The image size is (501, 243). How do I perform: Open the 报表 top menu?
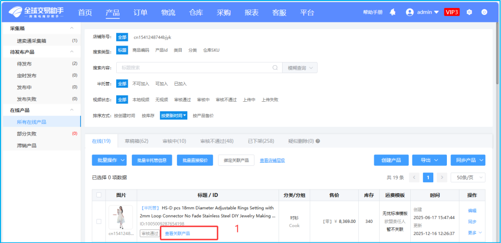pos(252,13)
